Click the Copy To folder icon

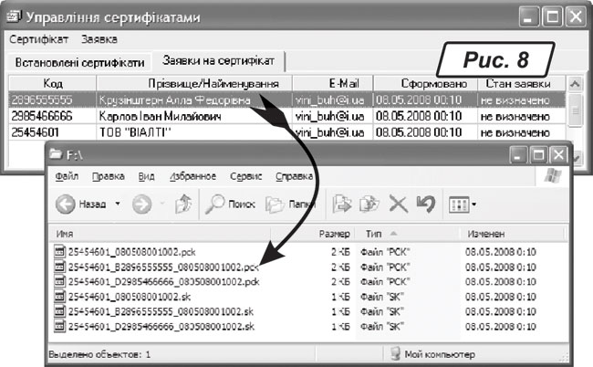(x=369, y=204)
